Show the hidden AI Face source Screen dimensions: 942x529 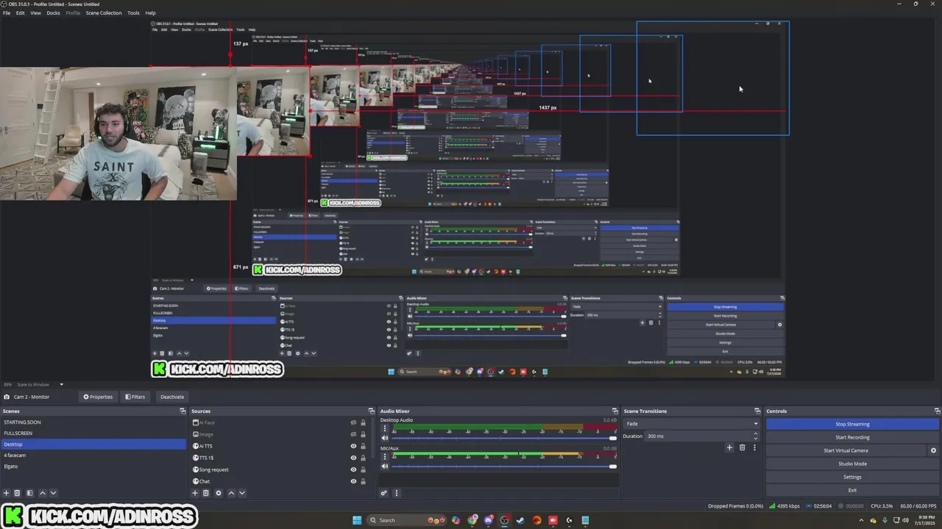click(x=353, y=422)
